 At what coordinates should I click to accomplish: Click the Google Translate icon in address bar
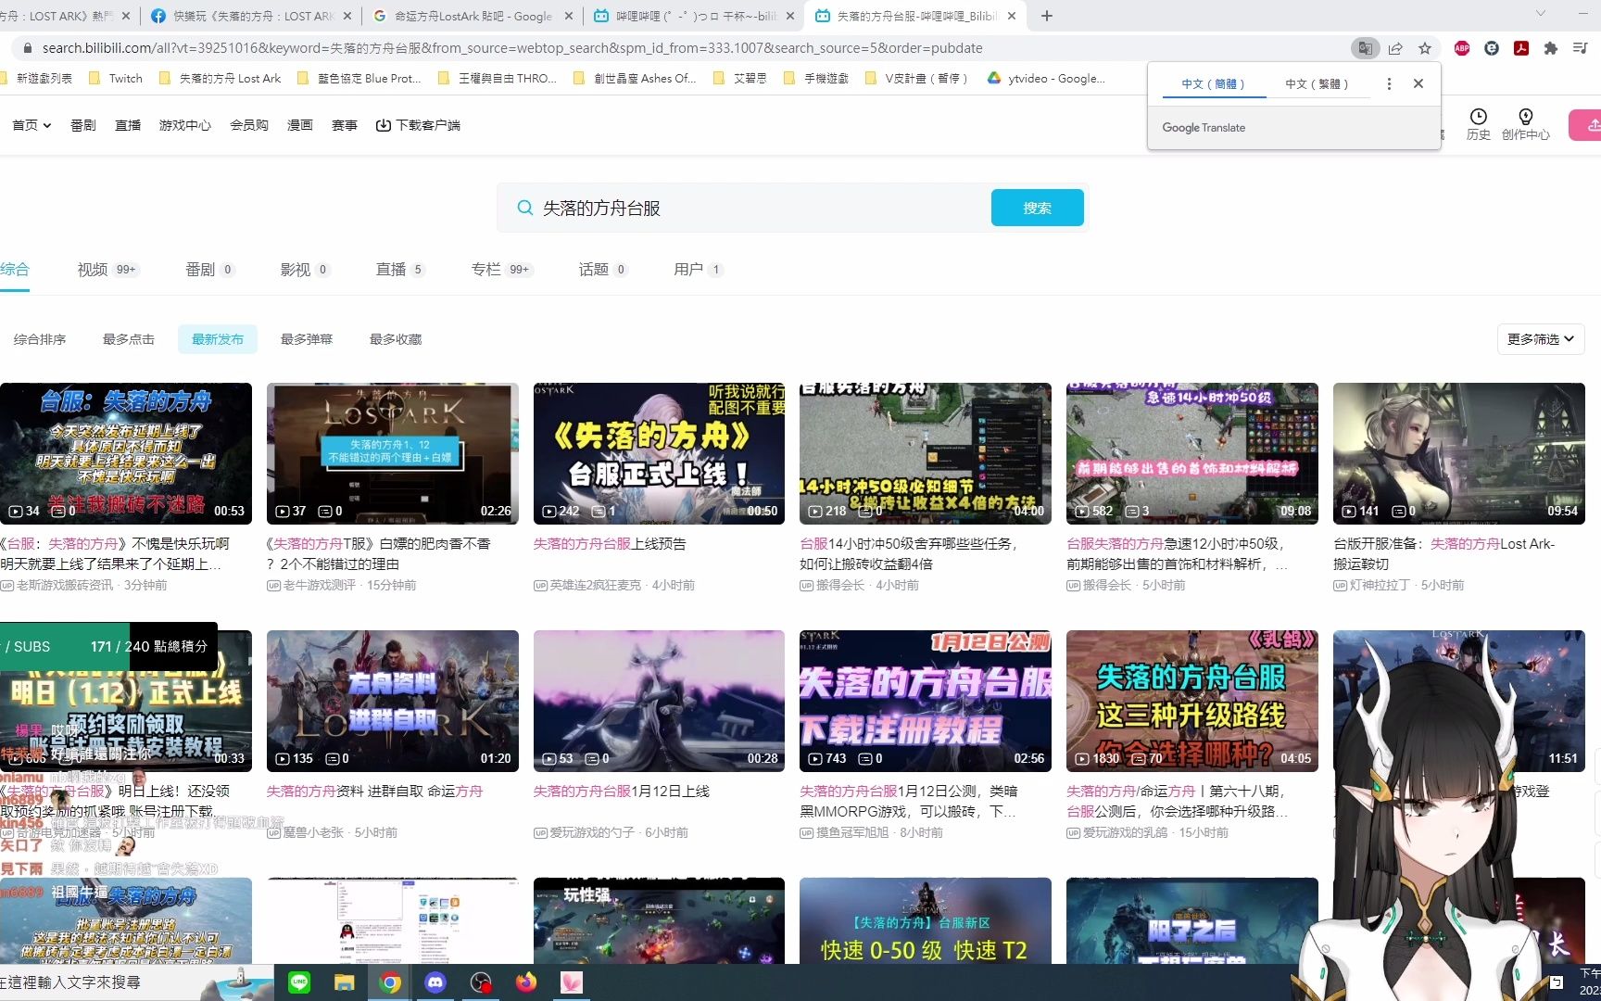click(1365, 48)
